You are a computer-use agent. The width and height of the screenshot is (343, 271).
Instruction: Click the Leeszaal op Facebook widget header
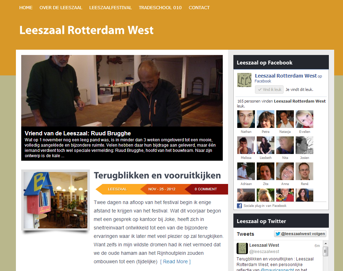pyautogui.click(x=281, y=62)
